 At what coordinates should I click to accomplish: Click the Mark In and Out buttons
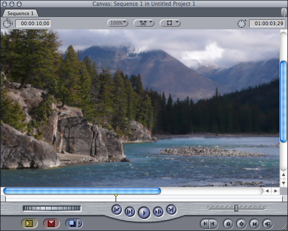coord(209,224)
